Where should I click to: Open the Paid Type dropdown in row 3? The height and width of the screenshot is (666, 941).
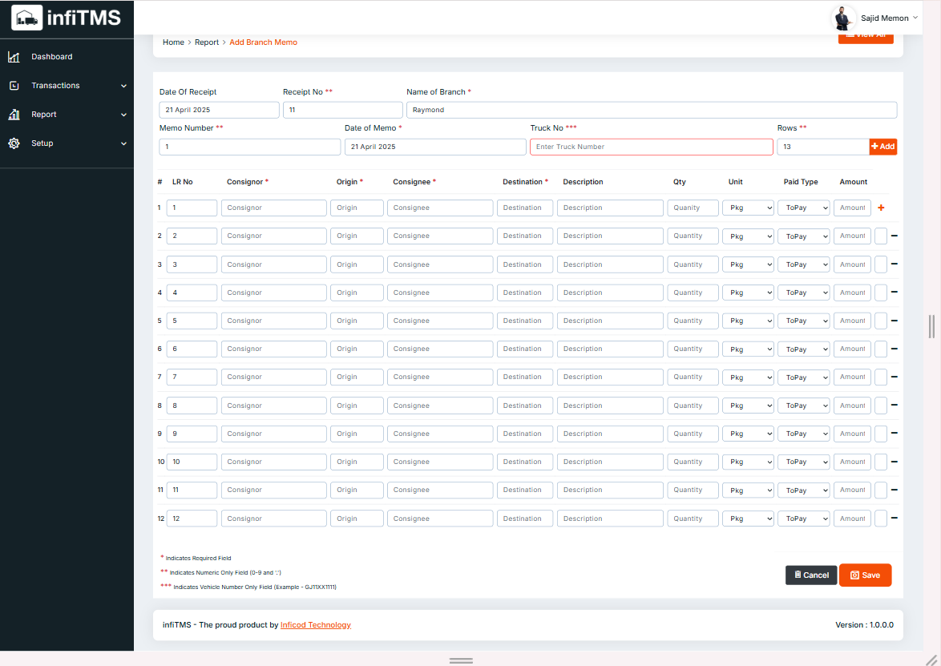click(x=804, y=264)
